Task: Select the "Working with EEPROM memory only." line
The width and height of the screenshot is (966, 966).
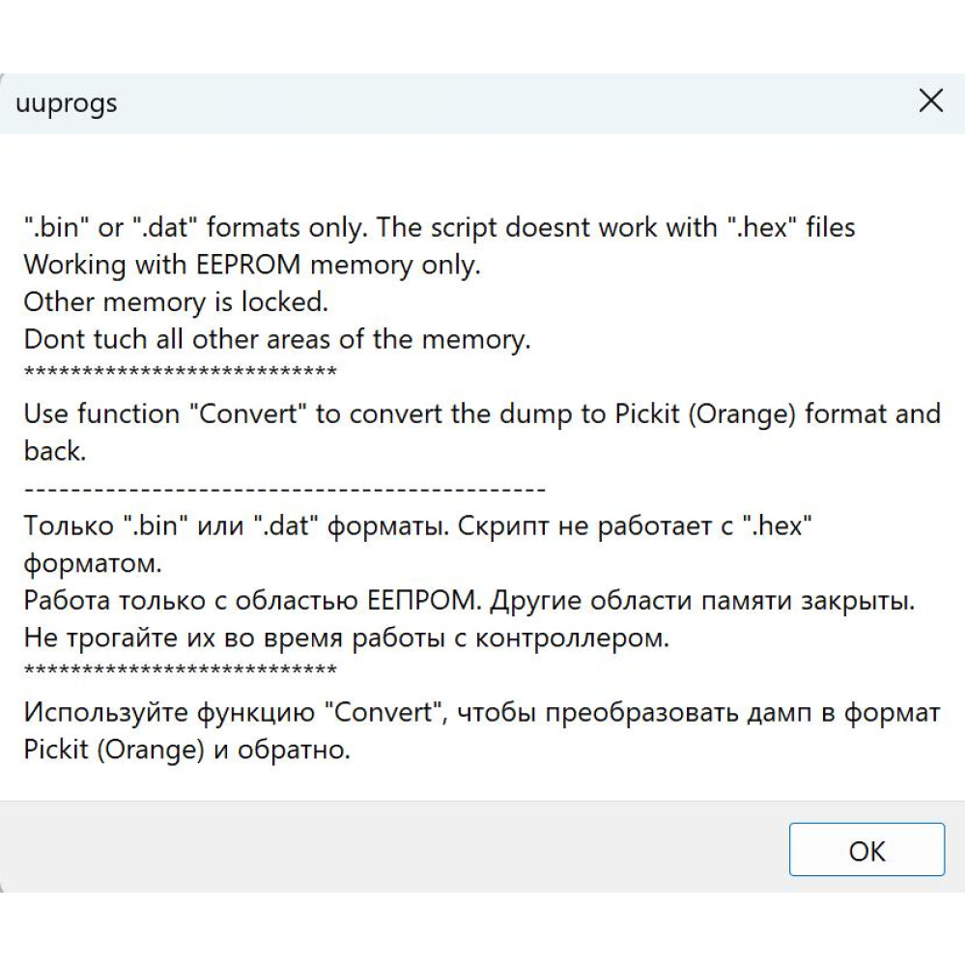Action: [x=252, y=265]
